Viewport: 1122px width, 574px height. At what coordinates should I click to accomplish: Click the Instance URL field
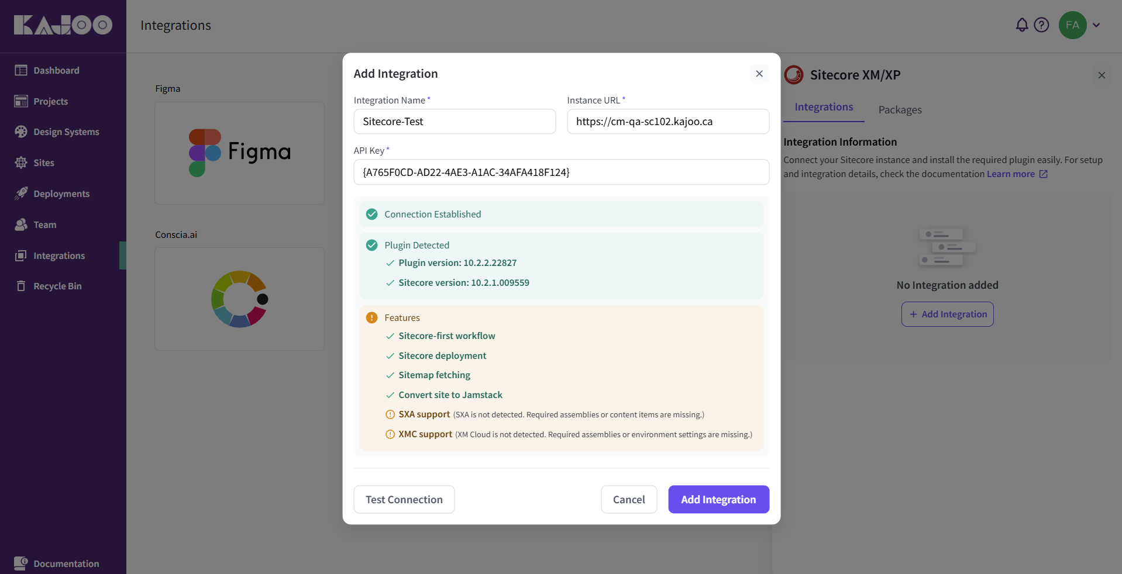click(x=668, y=122)
